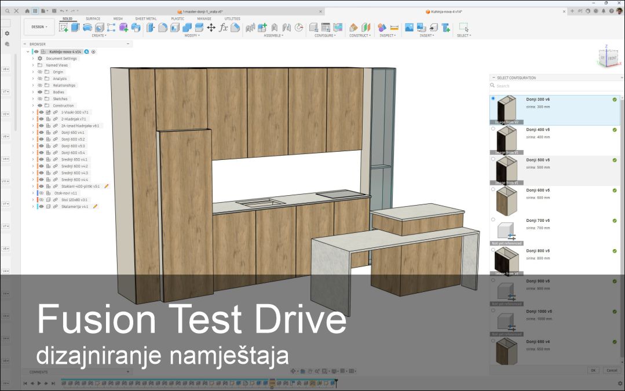Image resolution: width=625 pixels, height=391 pixels.
Task: Switch to the SHEET METAL ribbon tab
Action: pos(145,19)
